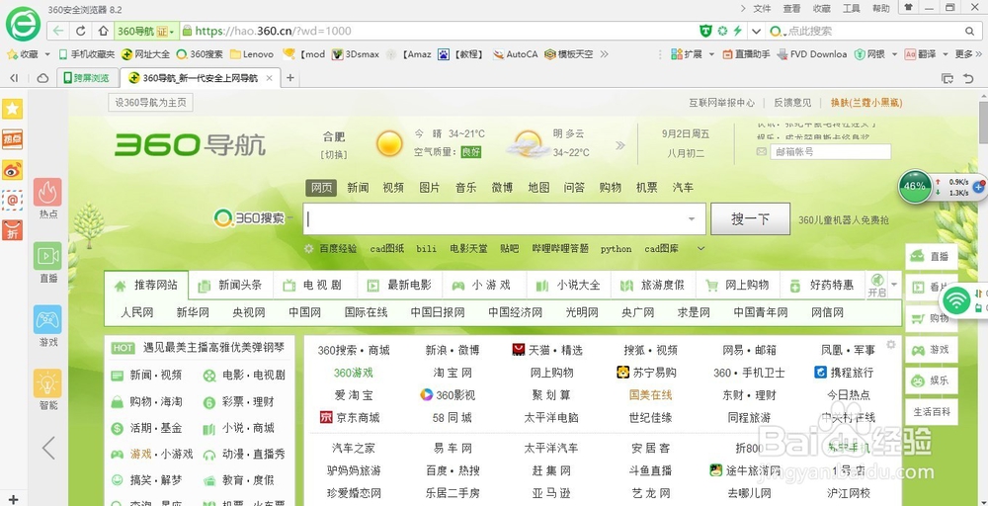Click the gear icon in site grid corner
This screenshot has height=506, width=988.
pyautogui.click(x=890, y=344)
